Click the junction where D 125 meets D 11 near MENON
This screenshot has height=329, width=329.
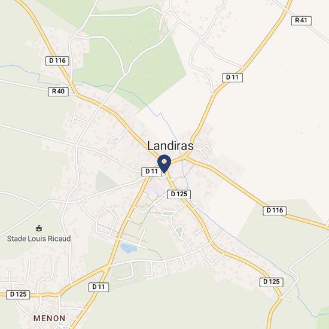[x=106, y=268]
